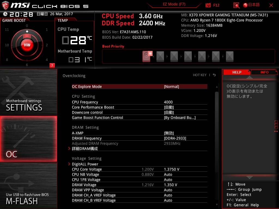Image resolution: width=279 pixels, height=209 pixels.
Task: Click the clock icon beside 20:28
Action: 5,14
